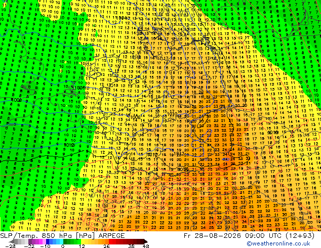Click the '38' legend scale value

point(131,246)
